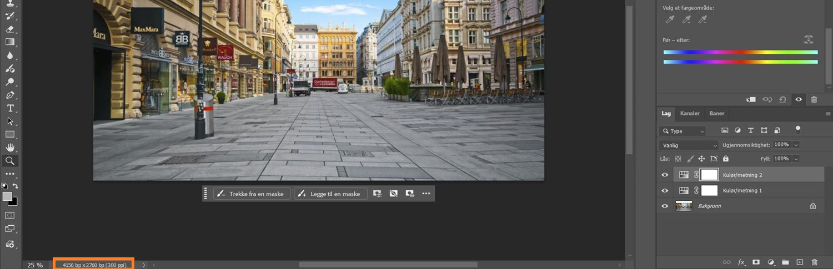Filter layers by adjustment layers

point(737,130)
